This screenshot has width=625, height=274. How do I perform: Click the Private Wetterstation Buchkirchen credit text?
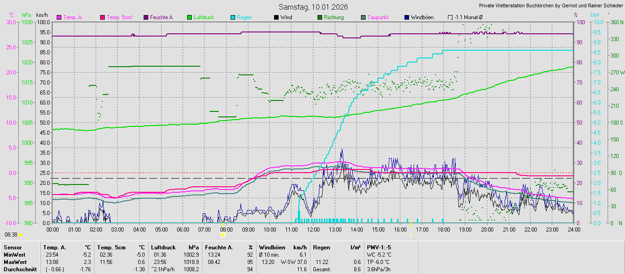click(x=551, y=6)
